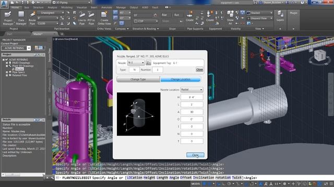Image resolution: width=334 pixels, height=187 pixels.
Task: Open the Manage ribbon tab
Action: click(121, 7)
